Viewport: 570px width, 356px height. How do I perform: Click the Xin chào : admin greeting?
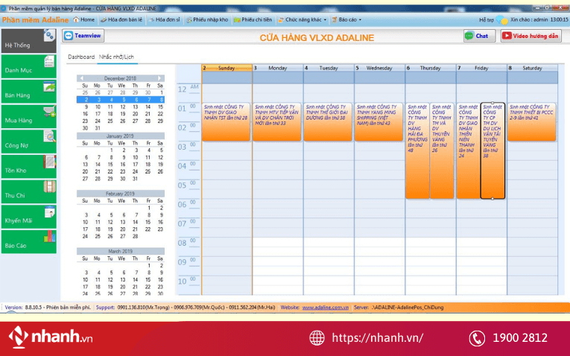point(530,19)
